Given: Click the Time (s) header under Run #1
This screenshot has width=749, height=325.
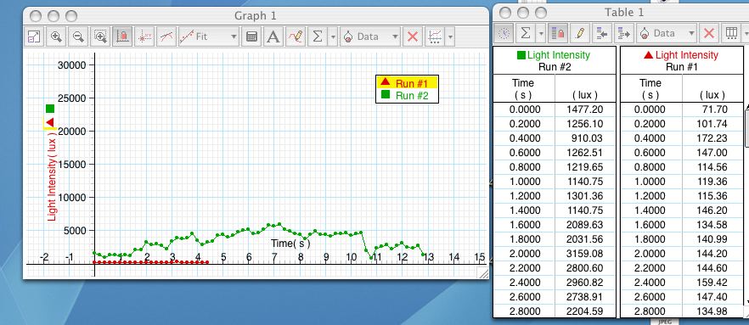Looking at the screenshot, I should click(650, 89).
